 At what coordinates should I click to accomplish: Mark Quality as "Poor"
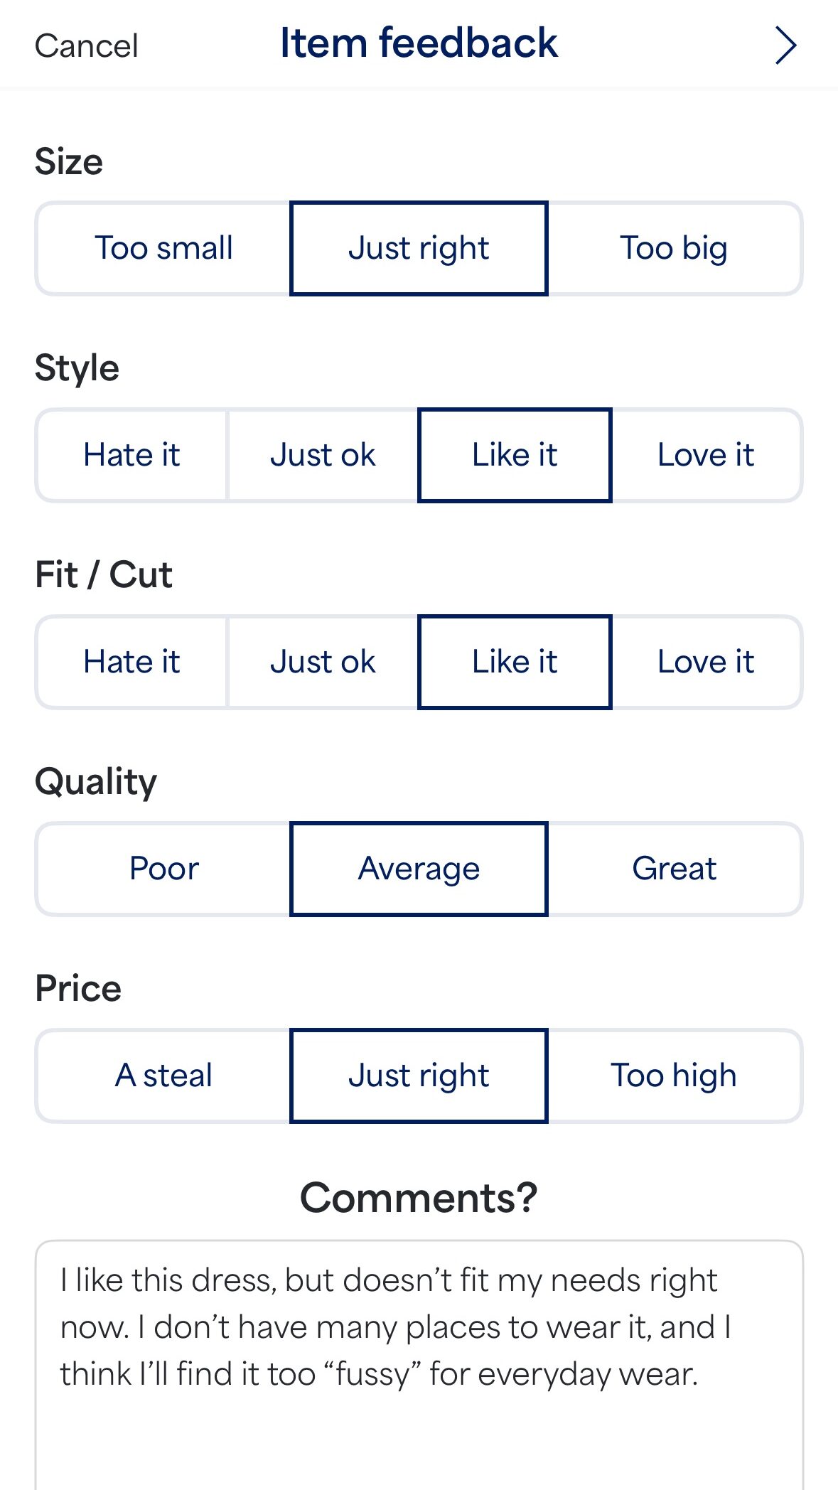[163, 869]
